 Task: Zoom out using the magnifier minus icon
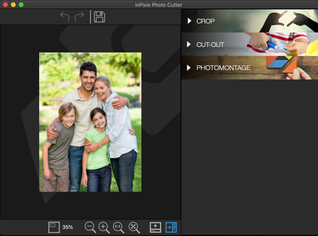pos(90,227)
